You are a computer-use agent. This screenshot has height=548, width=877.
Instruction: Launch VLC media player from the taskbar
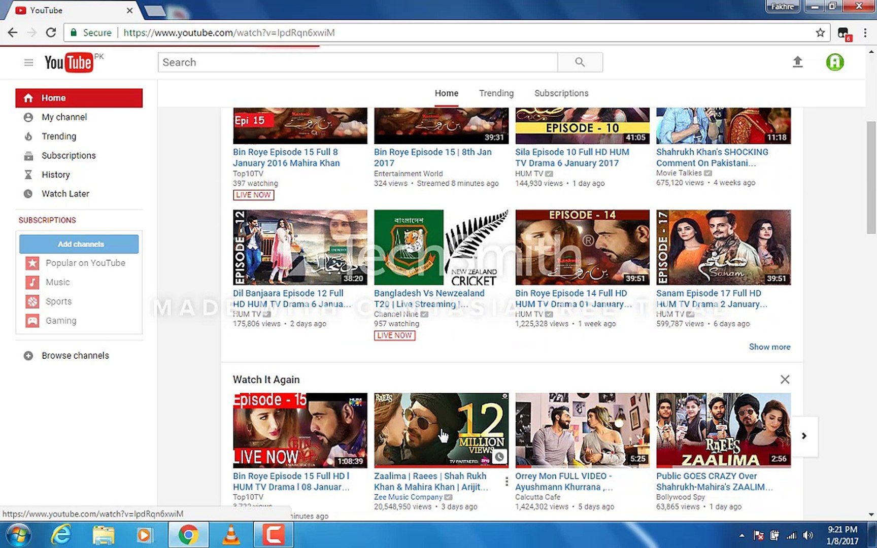231,534
